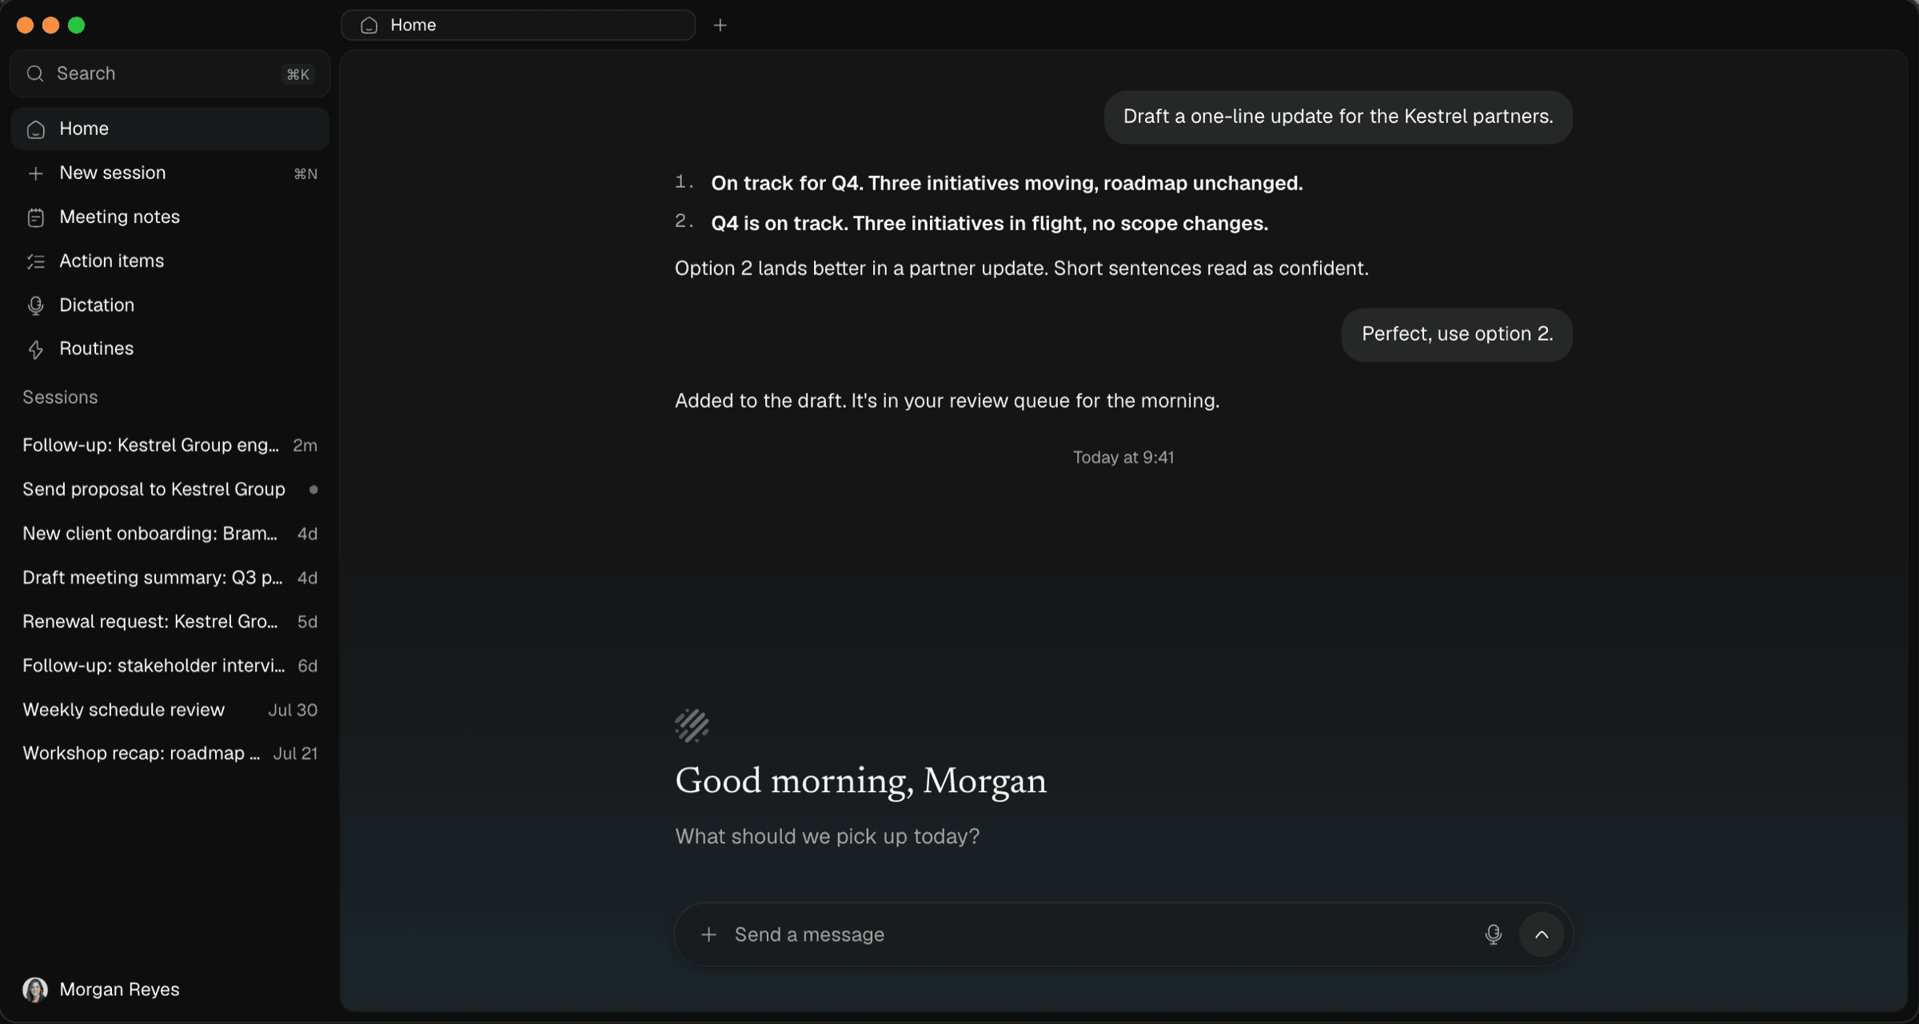
Task: Open session New client onboarding: Bram...
Action: coord(170,533)
